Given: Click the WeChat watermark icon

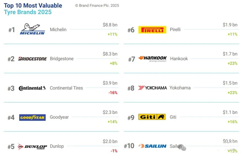Looking at the screenshot, I should [182, 147].
